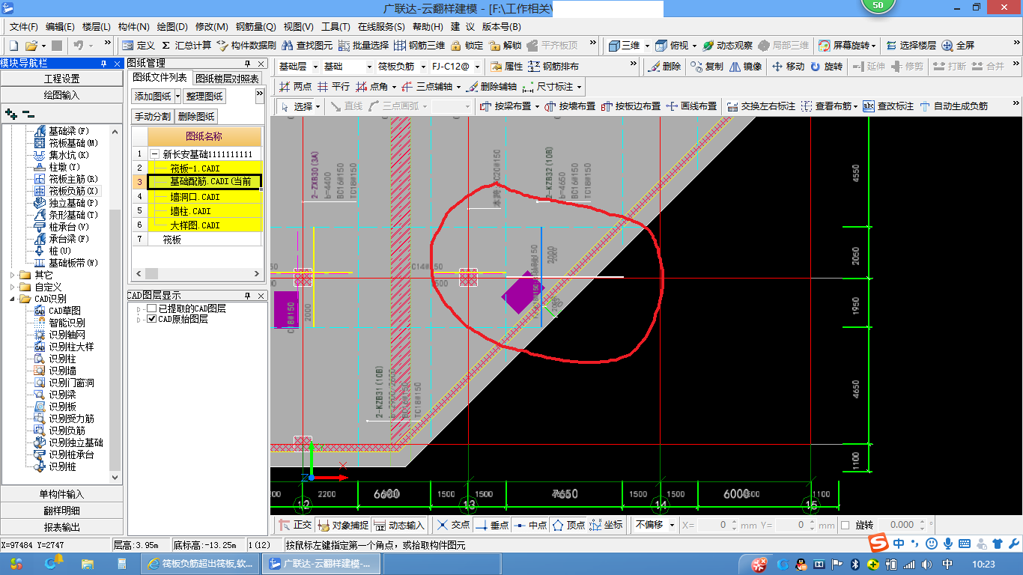
Task: Click 画线布置 draw-line placement
Action: click(691, 106)
